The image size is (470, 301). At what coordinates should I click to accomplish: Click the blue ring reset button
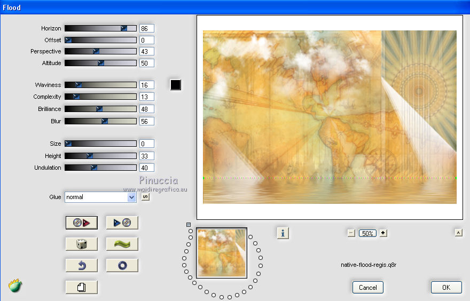point(122,265)
